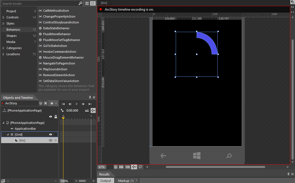The width and height of the screenshot is (295, 183).
Task: Switch Assets panel to grid view
Action: 87,4
